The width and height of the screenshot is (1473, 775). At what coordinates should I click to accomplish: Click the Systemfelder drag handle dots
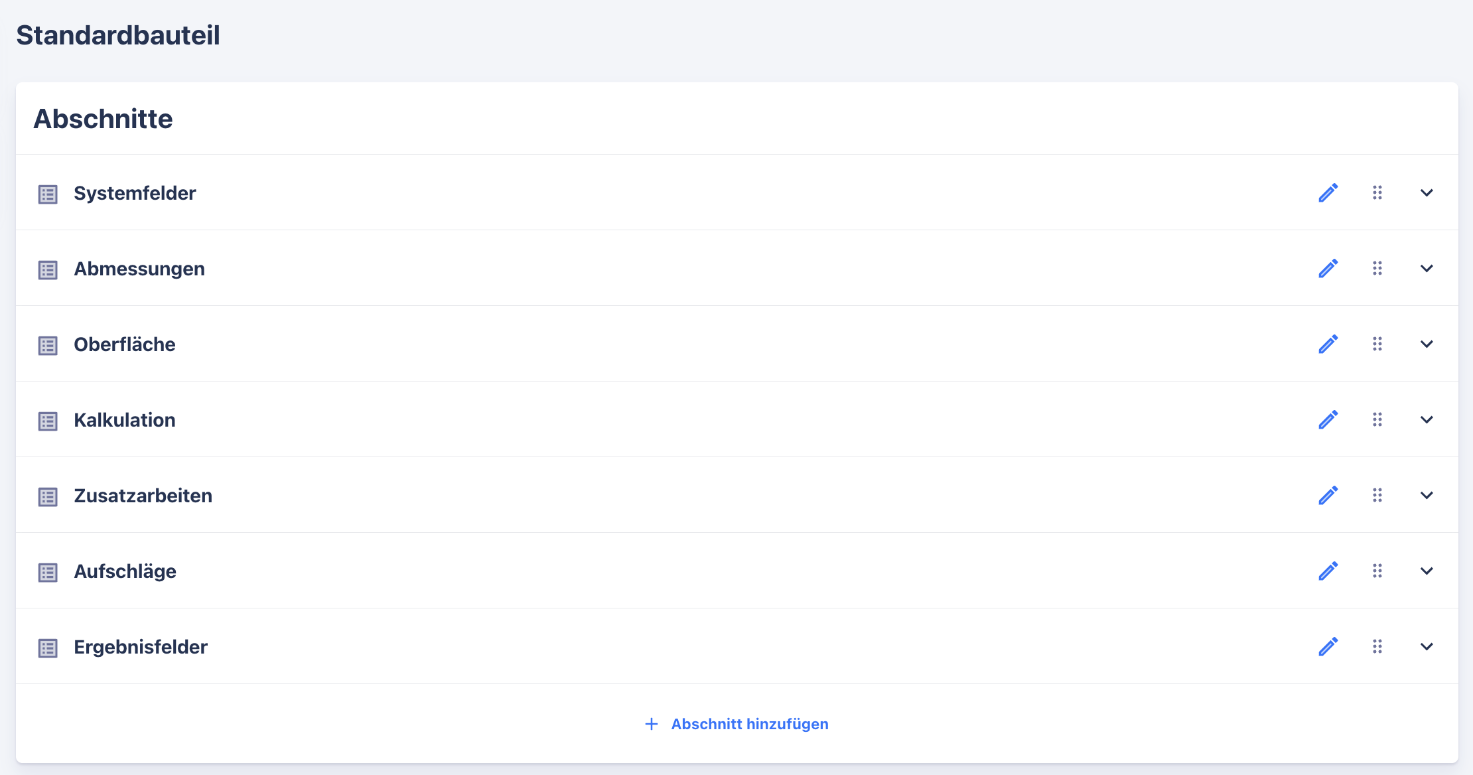click(1377, 193)
